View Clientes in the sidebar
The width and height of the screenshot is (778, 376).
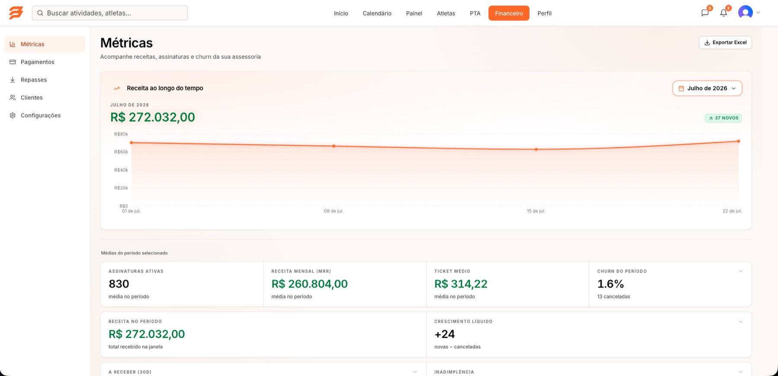(x=45, y=98)
